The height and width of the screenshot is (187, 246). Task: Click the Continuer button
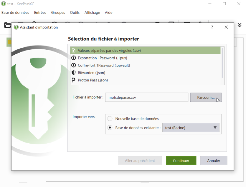(181, 161)
